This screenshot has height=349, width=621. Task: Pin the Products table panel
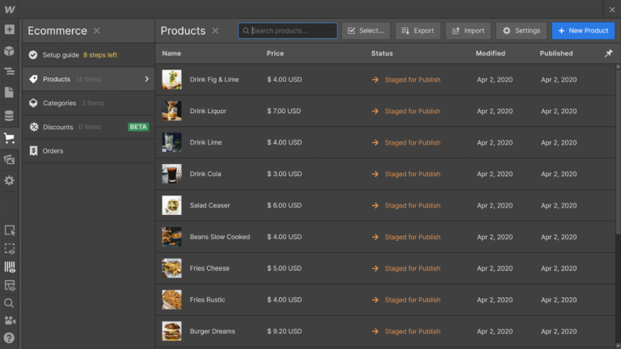click(x=609, y=53)
